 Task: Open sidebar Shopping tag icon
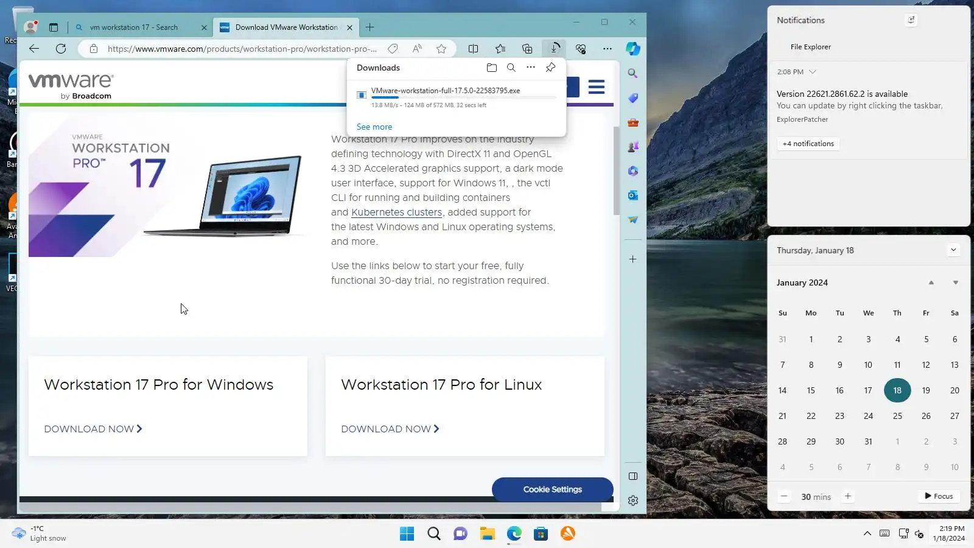click(x=633, y=98)
